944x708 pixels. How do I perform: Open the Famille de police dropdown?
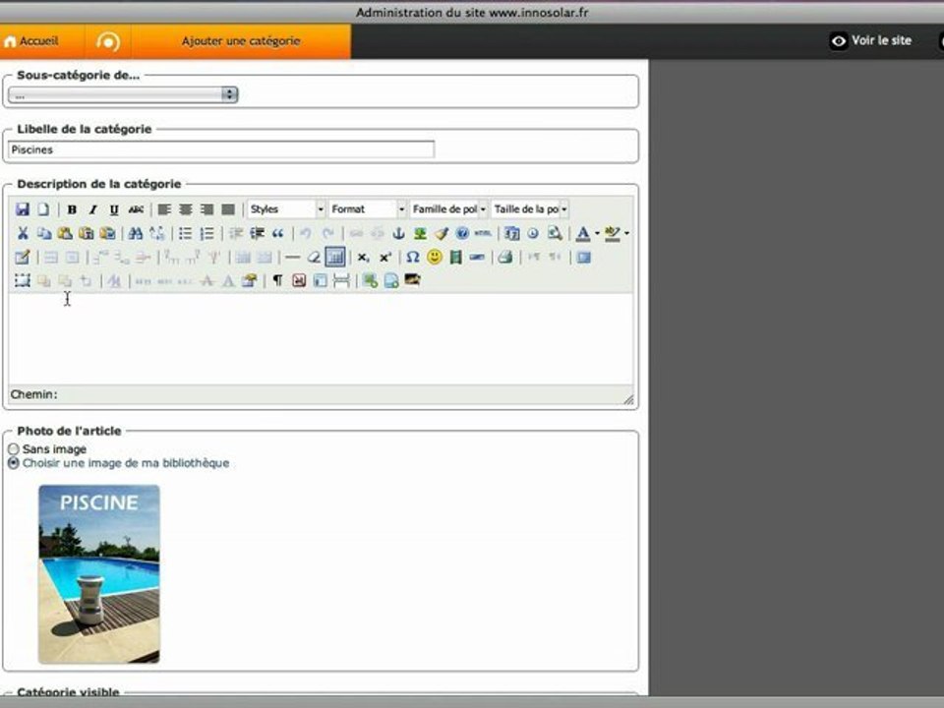(x=448, y=208)
